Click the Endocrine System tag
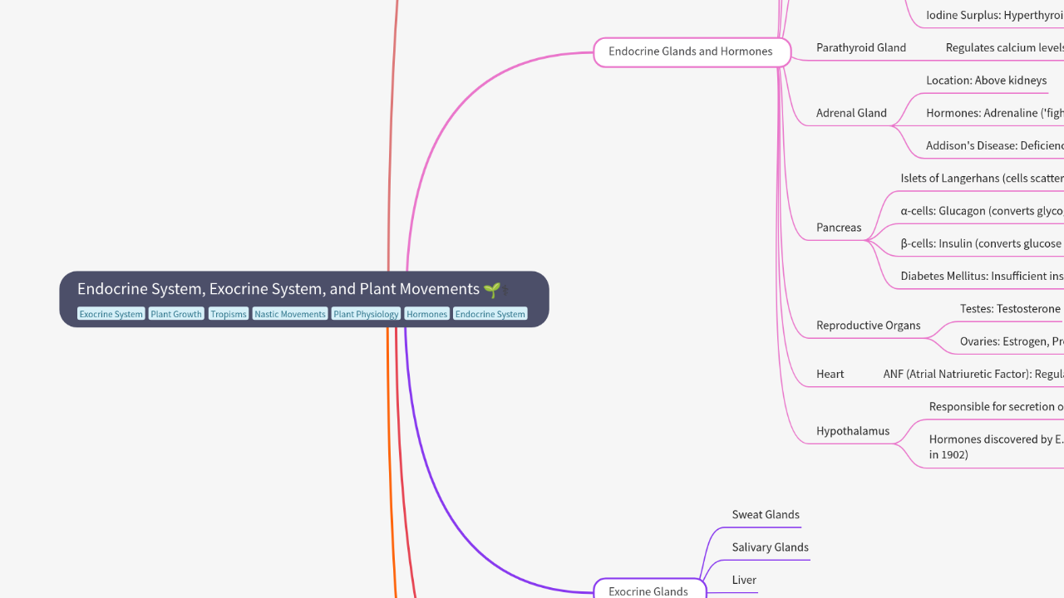 click(490, 314)
